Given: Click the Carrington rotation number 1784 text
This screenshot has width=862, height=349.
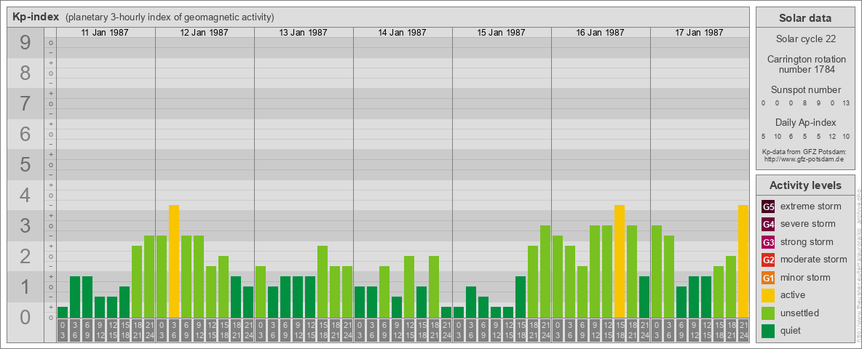Looking at the screenshot, I should pos(805,64).
